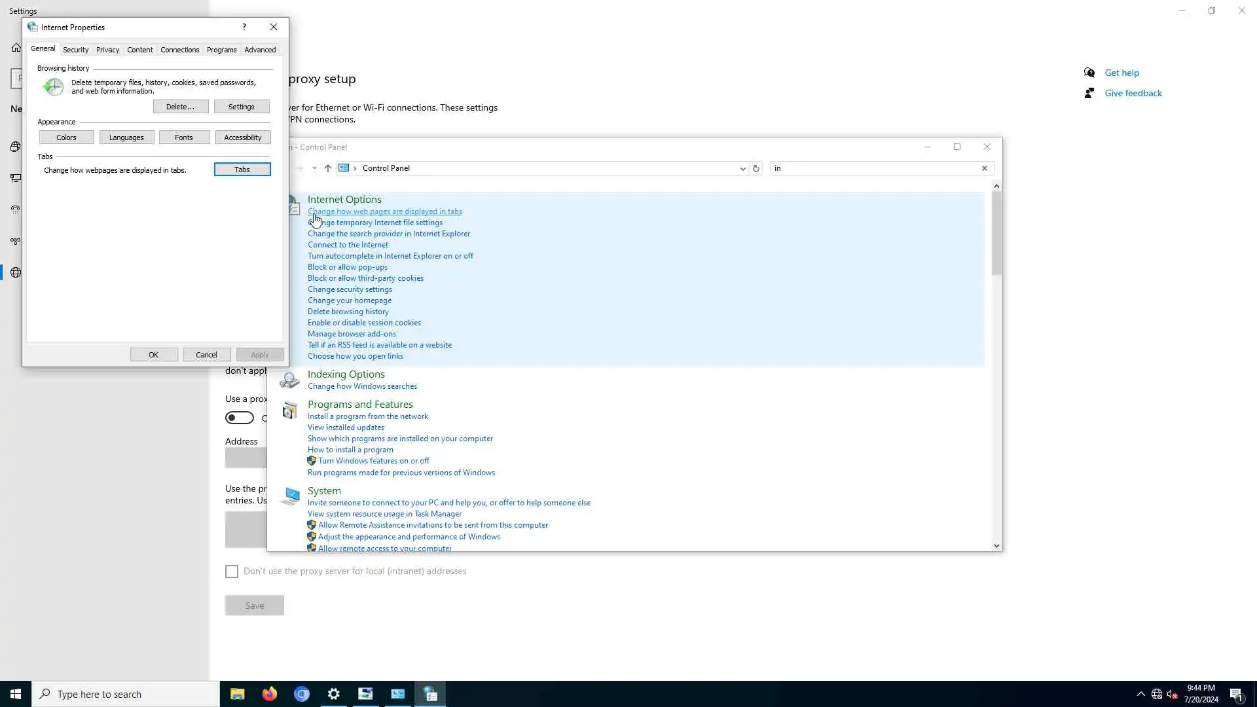Toggle the Use a proxy server switch
The height and width of the screenshot is (707, 1257).
point(240,418)
